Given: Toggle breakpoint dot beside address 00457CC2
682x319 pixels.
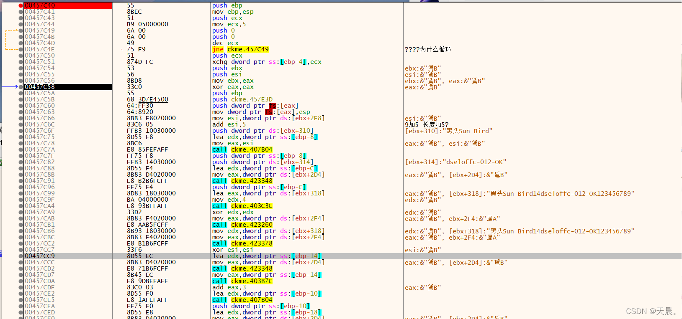Looking at the screenshot, I should [21, 243].
